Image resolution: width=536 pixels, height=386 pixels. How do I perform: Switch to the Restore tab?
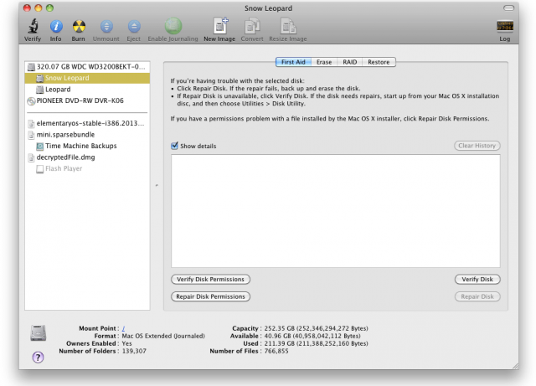click(379, 62)
